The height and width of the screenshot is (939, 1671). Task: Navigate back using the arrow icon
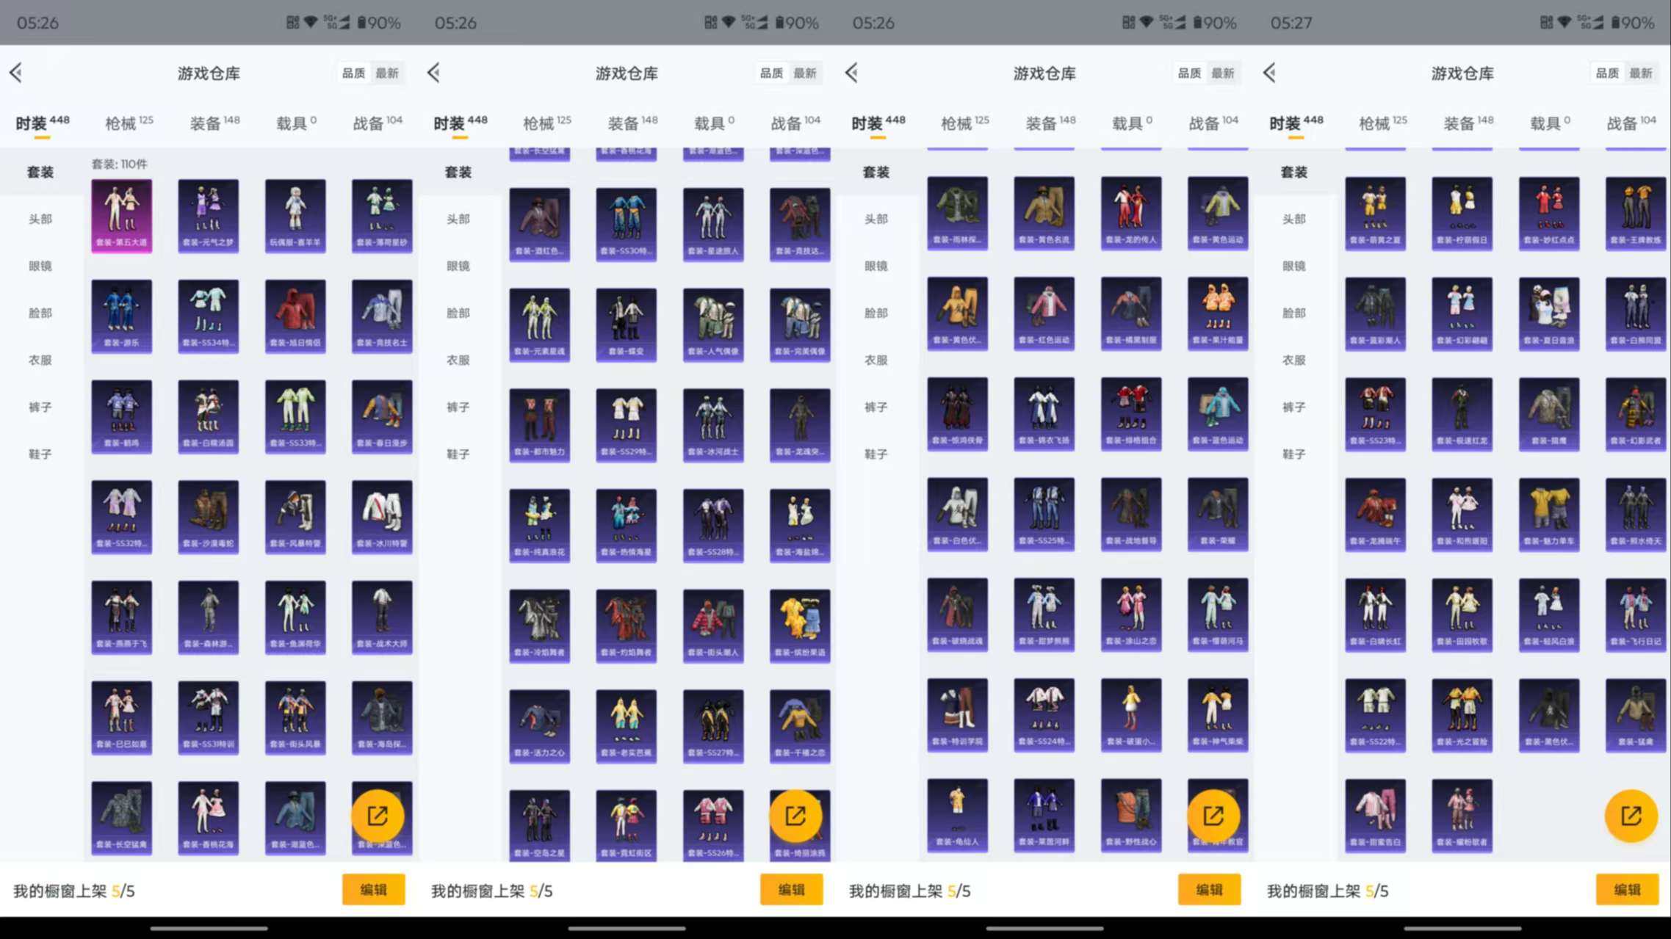click(x=16, y=72)
